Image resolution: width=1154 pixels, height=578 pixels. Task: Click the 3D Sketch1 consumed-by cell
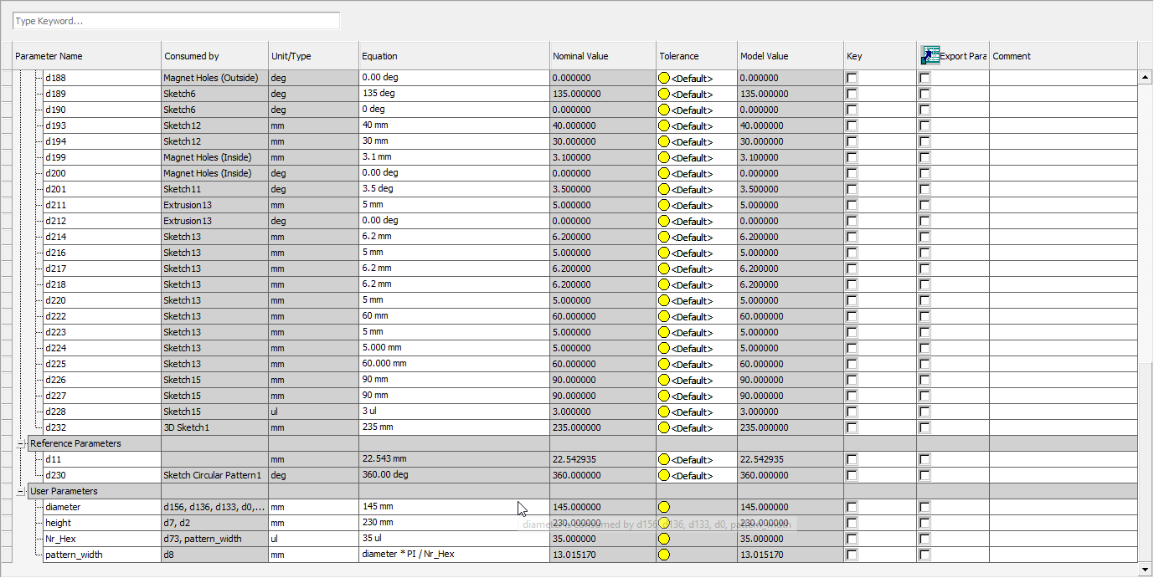pyautogui.click(x=215, y=427)
